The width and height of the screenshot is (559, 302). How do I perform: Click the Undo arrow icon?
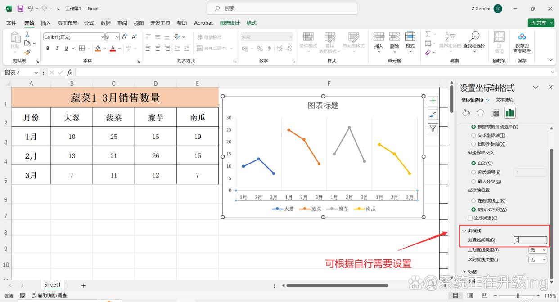(30, 9)
